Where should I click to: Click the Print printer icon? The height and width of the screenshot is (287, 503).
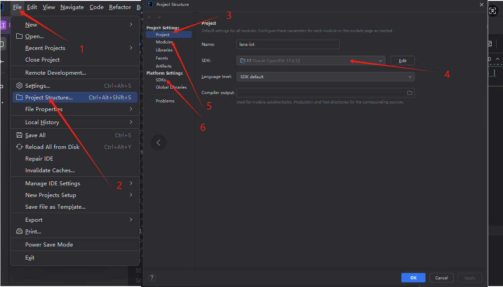click(19, 231)
